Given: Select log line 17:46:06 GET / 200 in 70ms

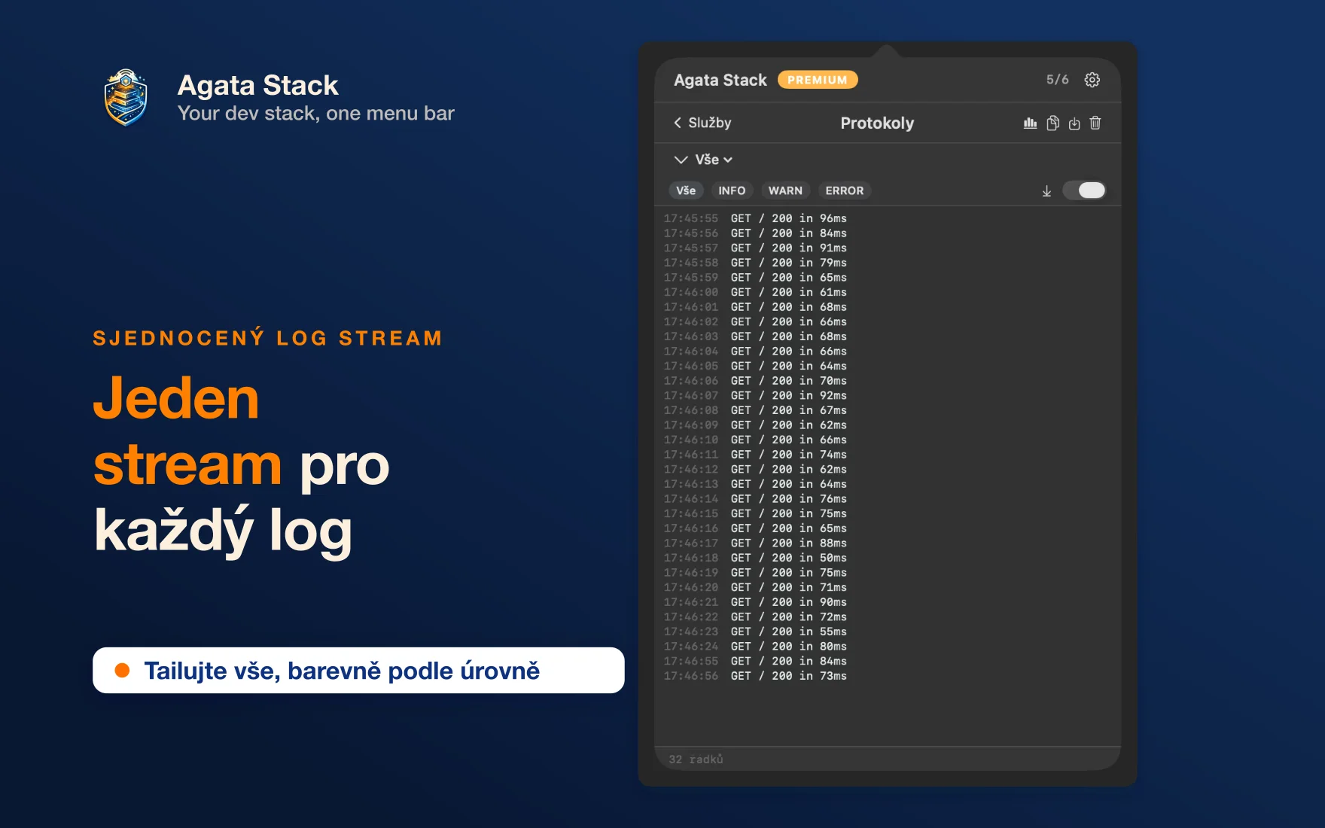Looking at the screenshot, I should 755,381.
